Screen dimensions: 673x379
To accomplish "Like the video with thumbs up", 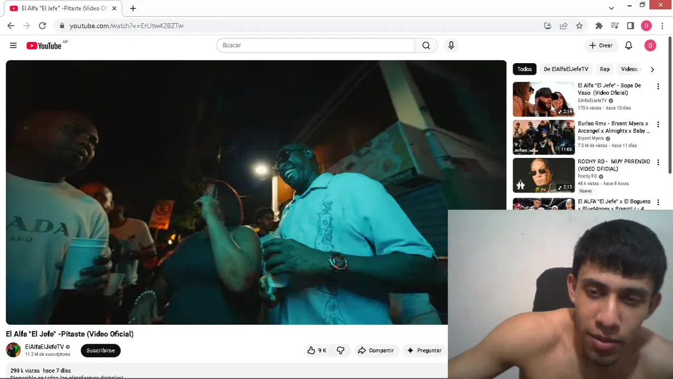I will pos(317,350).
